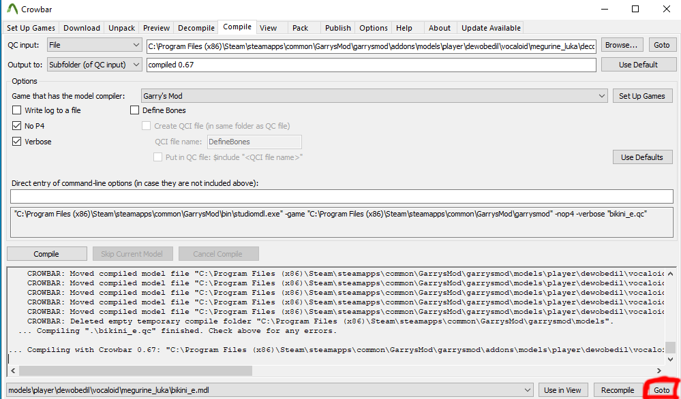This screenshot has height=399, width=681.
Task: Click the horizontal scrollbar thumb in log
Action: pyautogui.click(x=136, y=370)
